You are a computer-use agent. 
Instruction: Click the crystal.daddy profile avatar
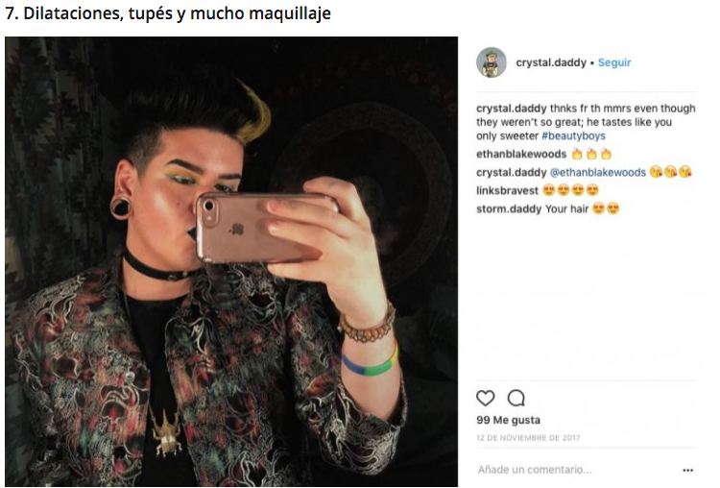point(491,62)
